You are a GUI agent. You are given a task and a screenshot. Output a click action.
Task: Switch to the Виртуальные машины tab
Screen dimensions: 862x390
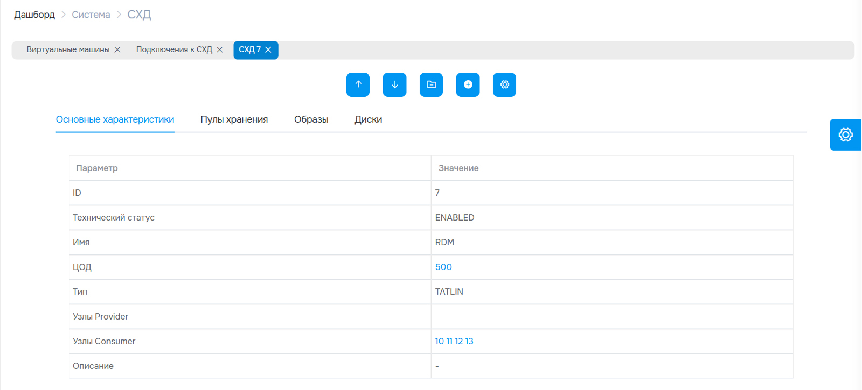tap(68, 49)
